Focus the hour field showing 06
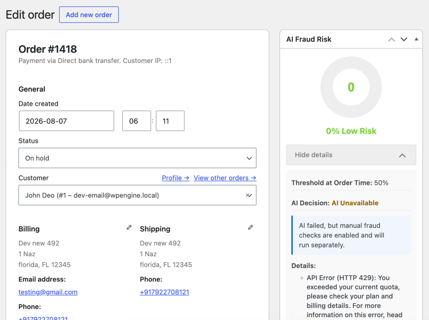 tap(137, 121)
